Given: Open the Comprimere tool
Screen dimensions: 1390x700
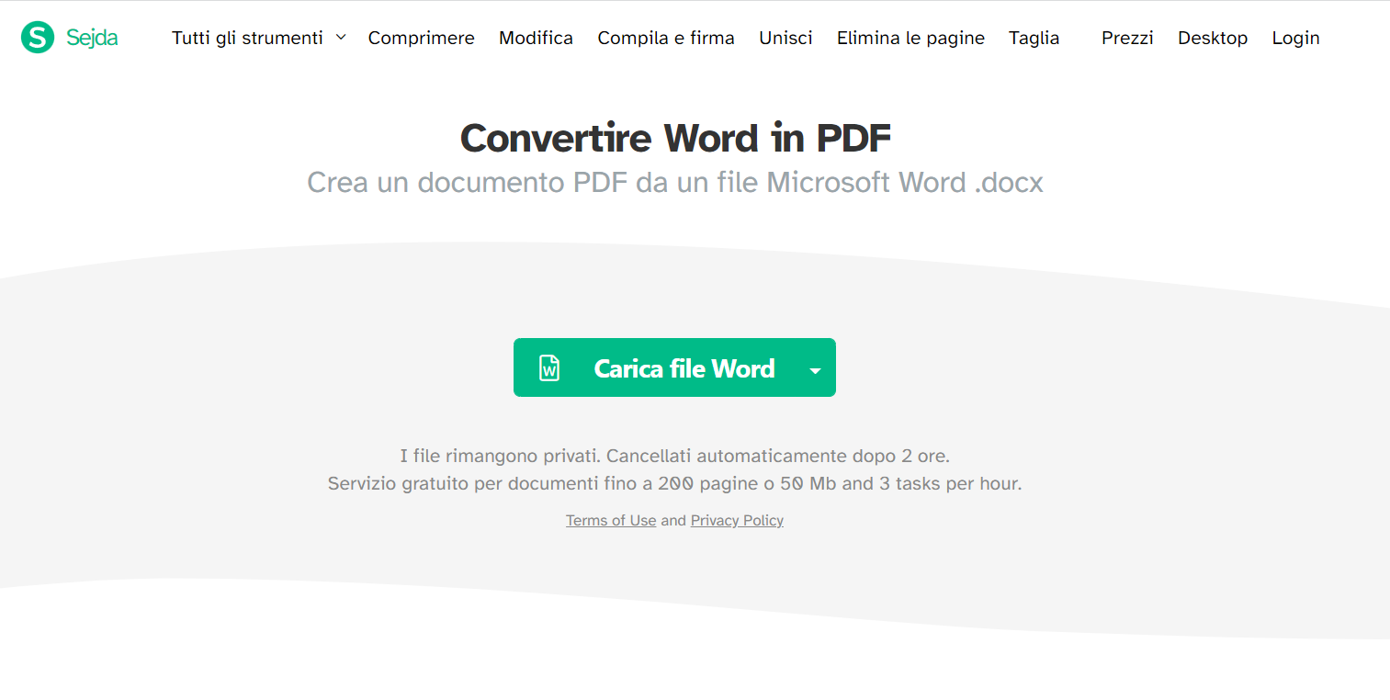Looking at the screenshot, I should pyautogui.click(x=422, y=38).
